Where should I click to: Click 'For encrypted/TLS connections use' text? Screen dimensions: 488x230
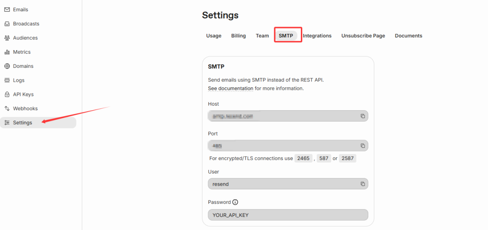click(251, 159)
